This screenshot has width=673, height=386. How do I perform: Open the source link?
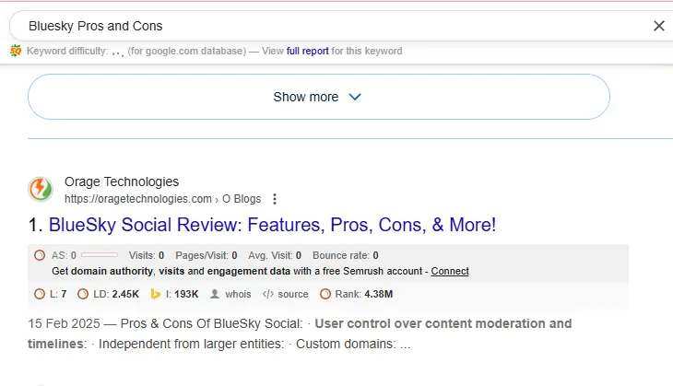click(293, 294)
